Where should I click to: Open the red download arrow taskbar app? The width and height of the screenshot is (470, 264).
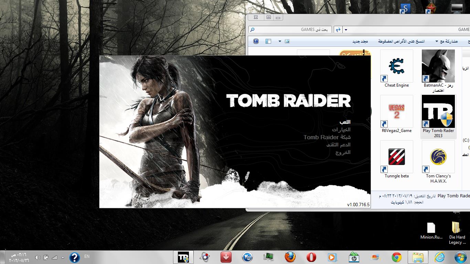[x=226, y=257]
